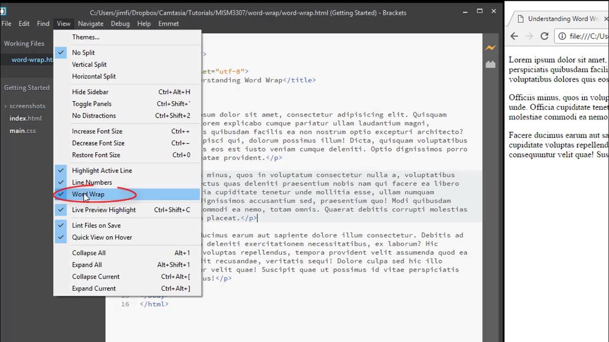Open the Emmet menu
The image size is (609, 342).
(168, 23)
